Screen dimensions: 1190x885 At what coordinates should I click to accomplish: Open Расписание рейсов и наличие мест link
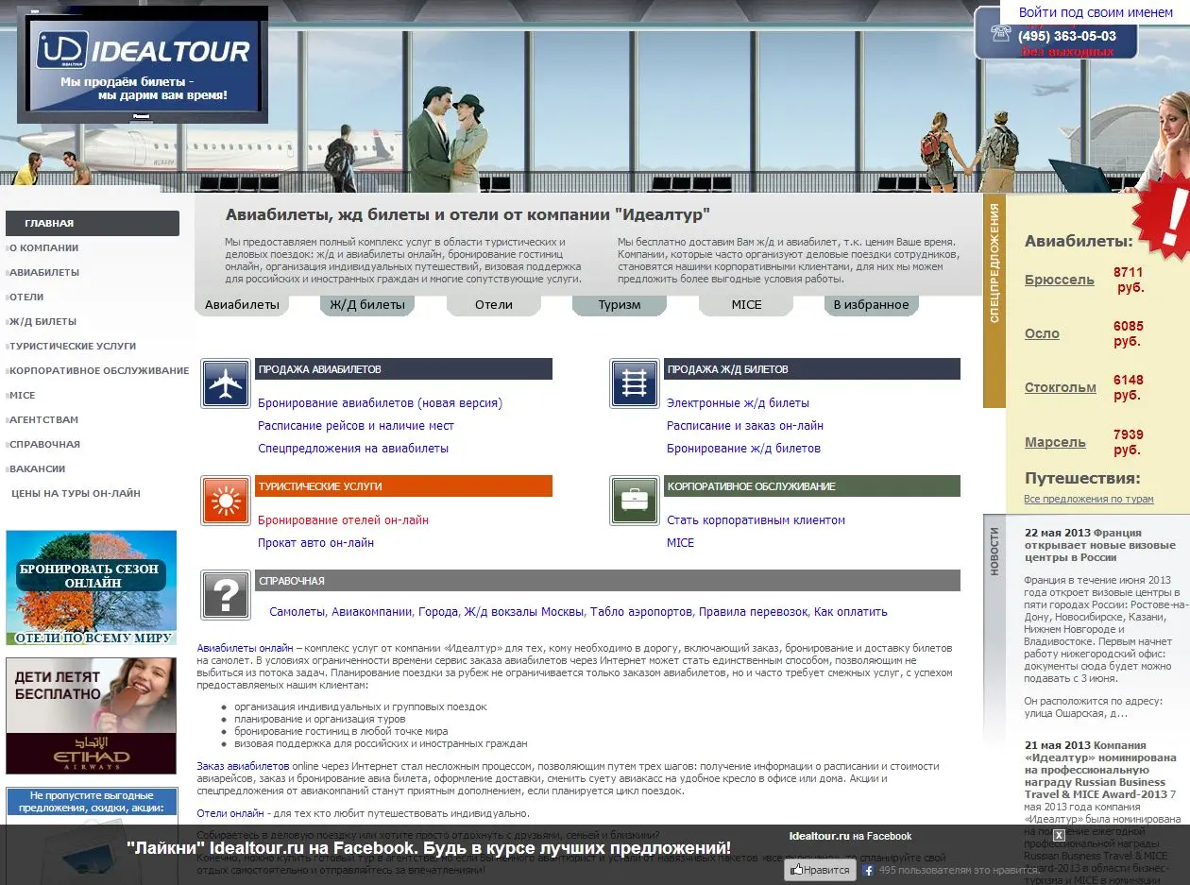(x=356, y=426)
